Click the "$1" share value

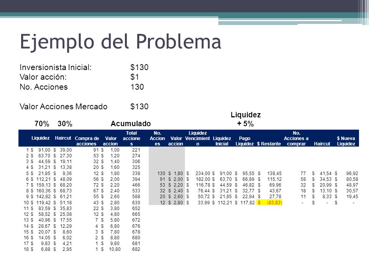coord(135,77)
